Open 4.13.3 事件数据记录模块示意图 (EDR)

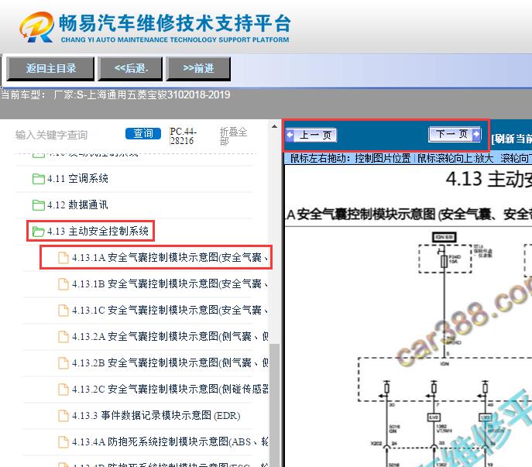tap(156, 415)
